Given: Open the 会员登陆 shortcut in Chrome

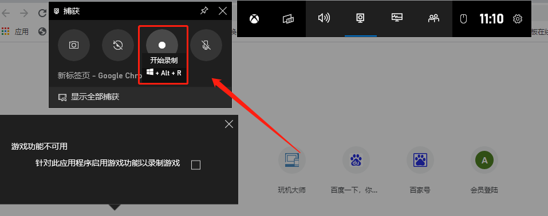Looking at the screenshot, I should (x=484, y=170).
